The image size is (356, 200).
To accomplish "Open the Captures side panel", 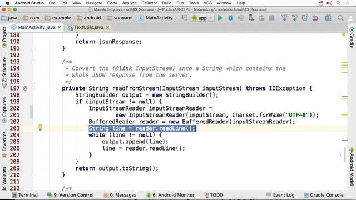I will [4, 110].
